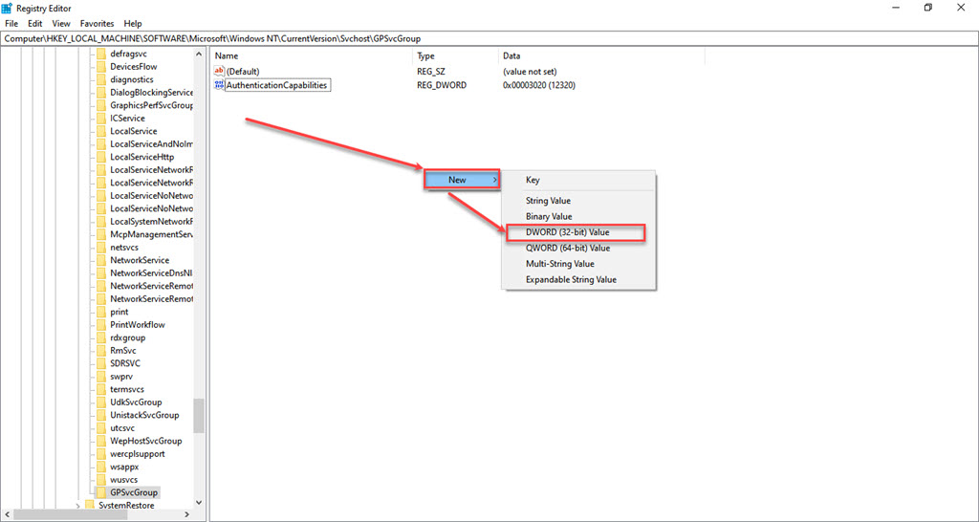Viewport: 979px width, 522px height.
Task: Click the Registry Editor app icon in title bar
Action: pos(8,8)
